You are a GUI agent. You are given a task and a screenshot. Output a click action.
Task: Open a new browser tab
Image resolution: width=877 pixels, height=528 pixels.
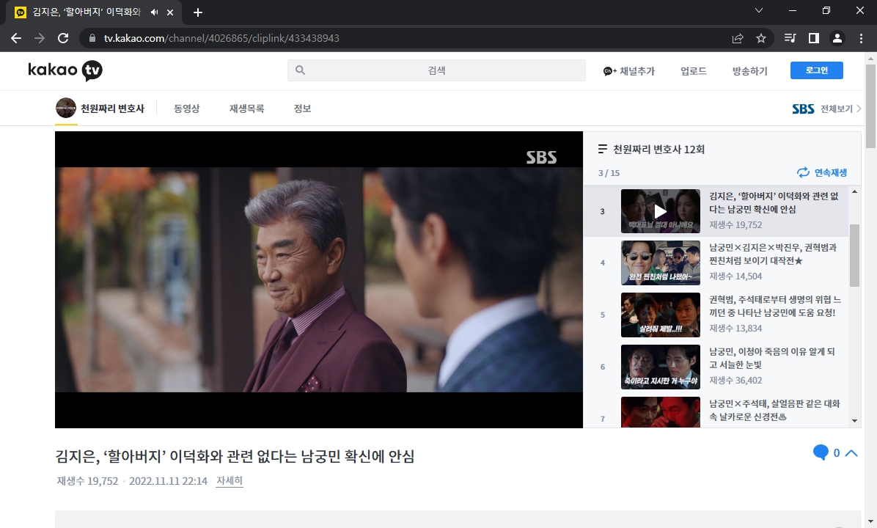click(x=197, y=12)
